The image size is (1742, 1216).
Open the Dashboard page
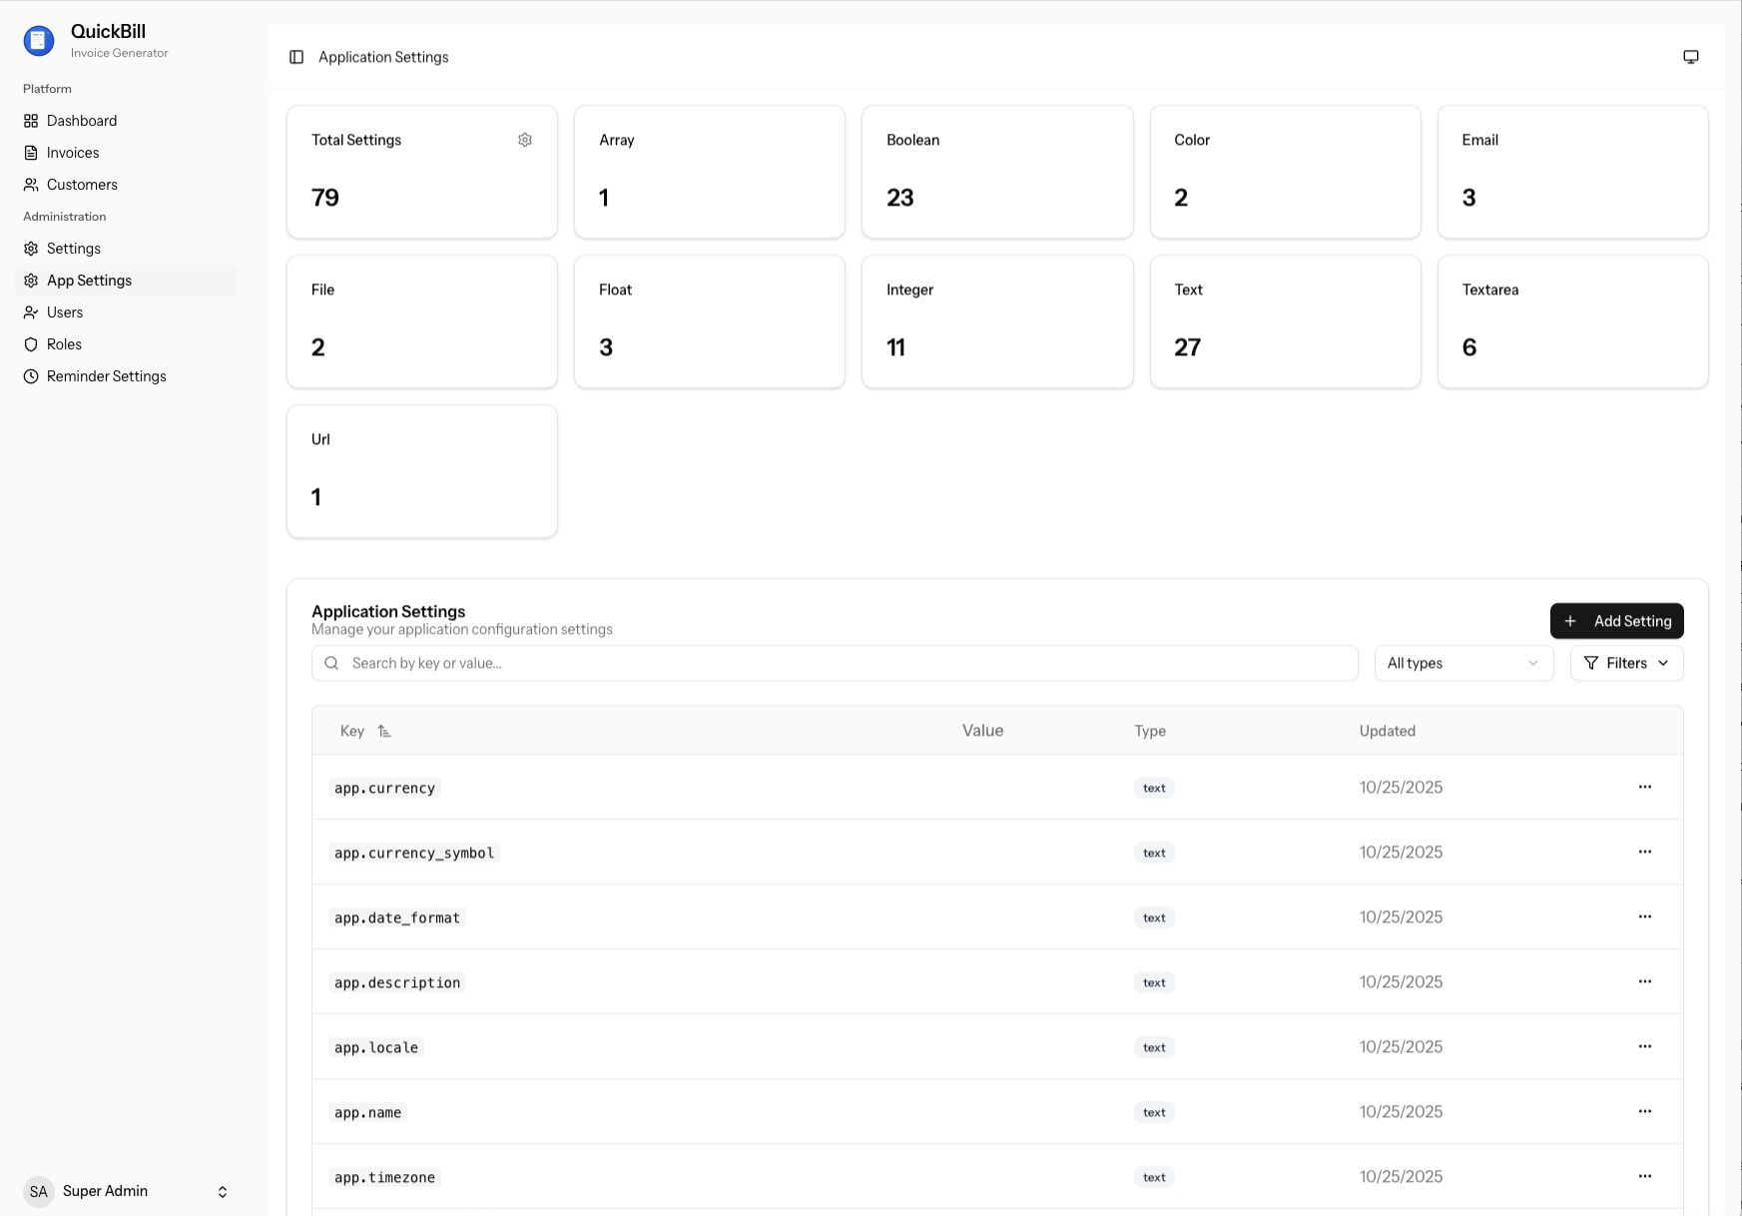click(x=82, y=121)
